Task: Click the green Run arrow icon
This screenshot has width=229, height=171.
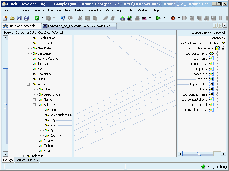Action: pyautogui.click(x=158, y=18)
